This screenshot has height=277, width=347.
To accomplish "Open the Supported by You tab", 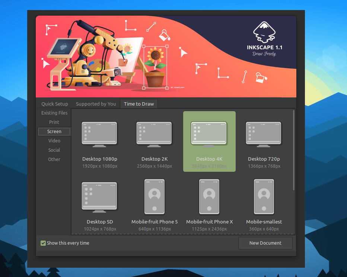I will point(96,104).
